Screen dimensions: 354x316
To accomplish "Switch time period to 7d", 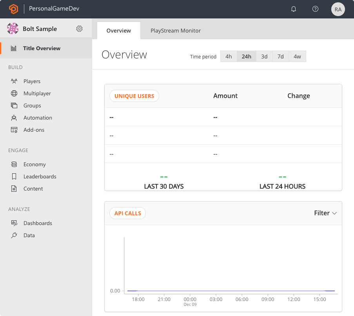I will tap(280, 56).
